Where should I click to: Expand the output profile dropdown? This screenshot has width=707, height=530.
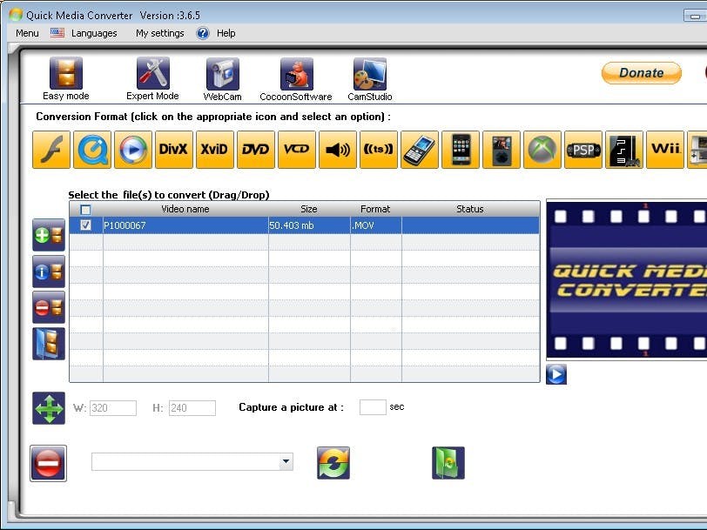[x=286, y=461]
